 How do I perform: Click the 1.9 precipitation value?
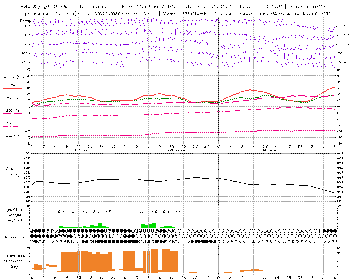click(x=154, y=212)
